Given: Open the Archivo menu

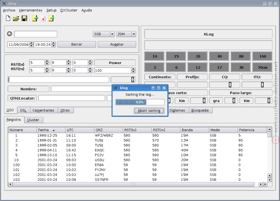Looking at the screenshot, I should point(9,10).
